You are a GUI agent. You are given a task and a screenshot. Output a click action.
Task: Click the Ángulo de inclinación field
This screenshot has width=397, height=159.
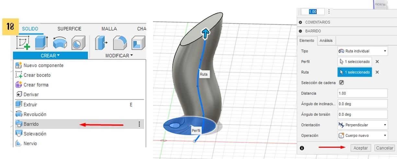[363, 104]
